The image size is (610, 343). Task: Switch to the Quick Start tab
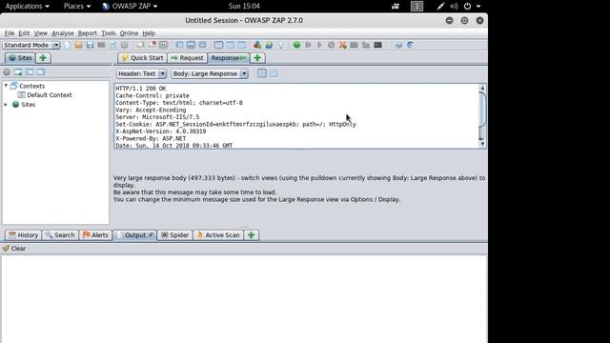click(142, 58)
